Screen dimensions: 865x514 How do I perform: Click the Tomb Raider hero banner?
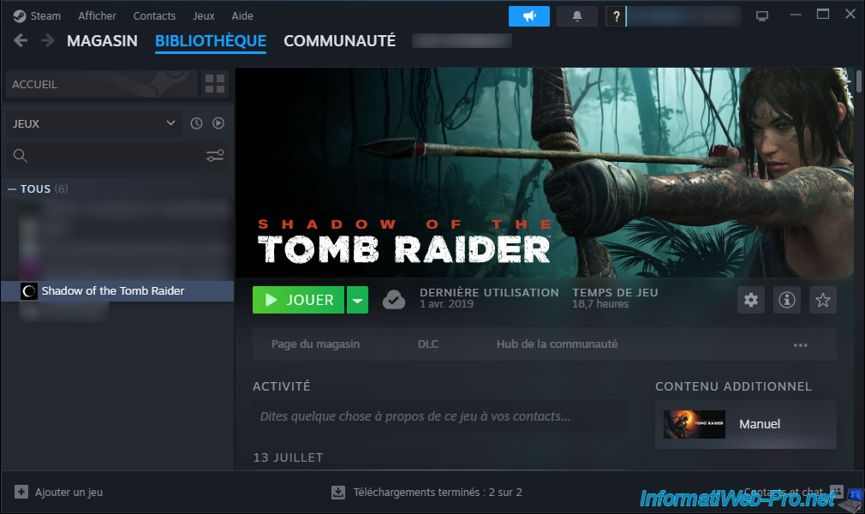tap(545, 172)
